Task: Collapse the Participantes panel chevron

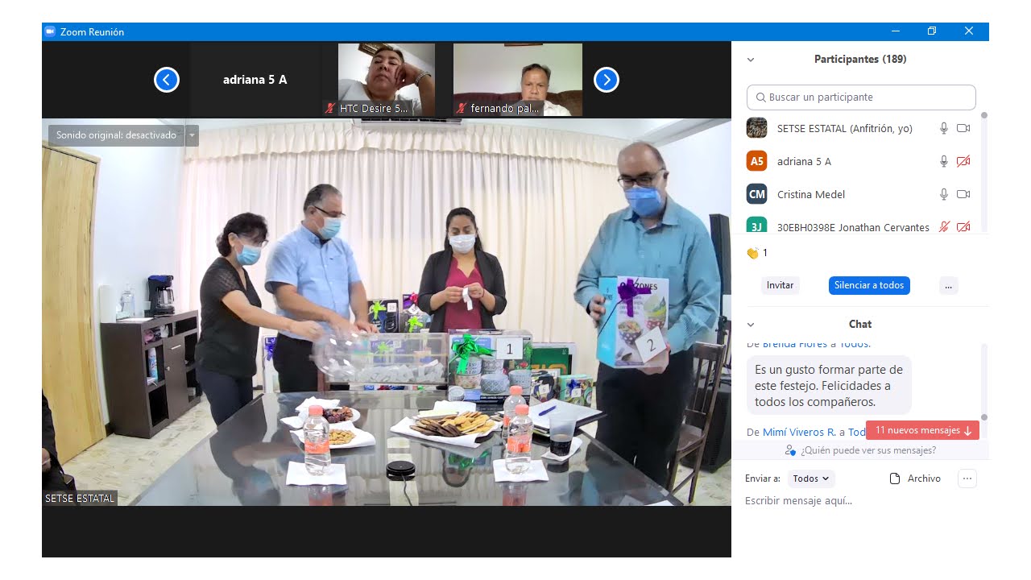Action: [x=751, y=60]
